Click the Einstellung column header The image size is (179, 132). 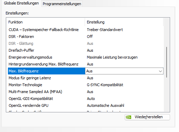pyautogui.click(x=124, y=22)
